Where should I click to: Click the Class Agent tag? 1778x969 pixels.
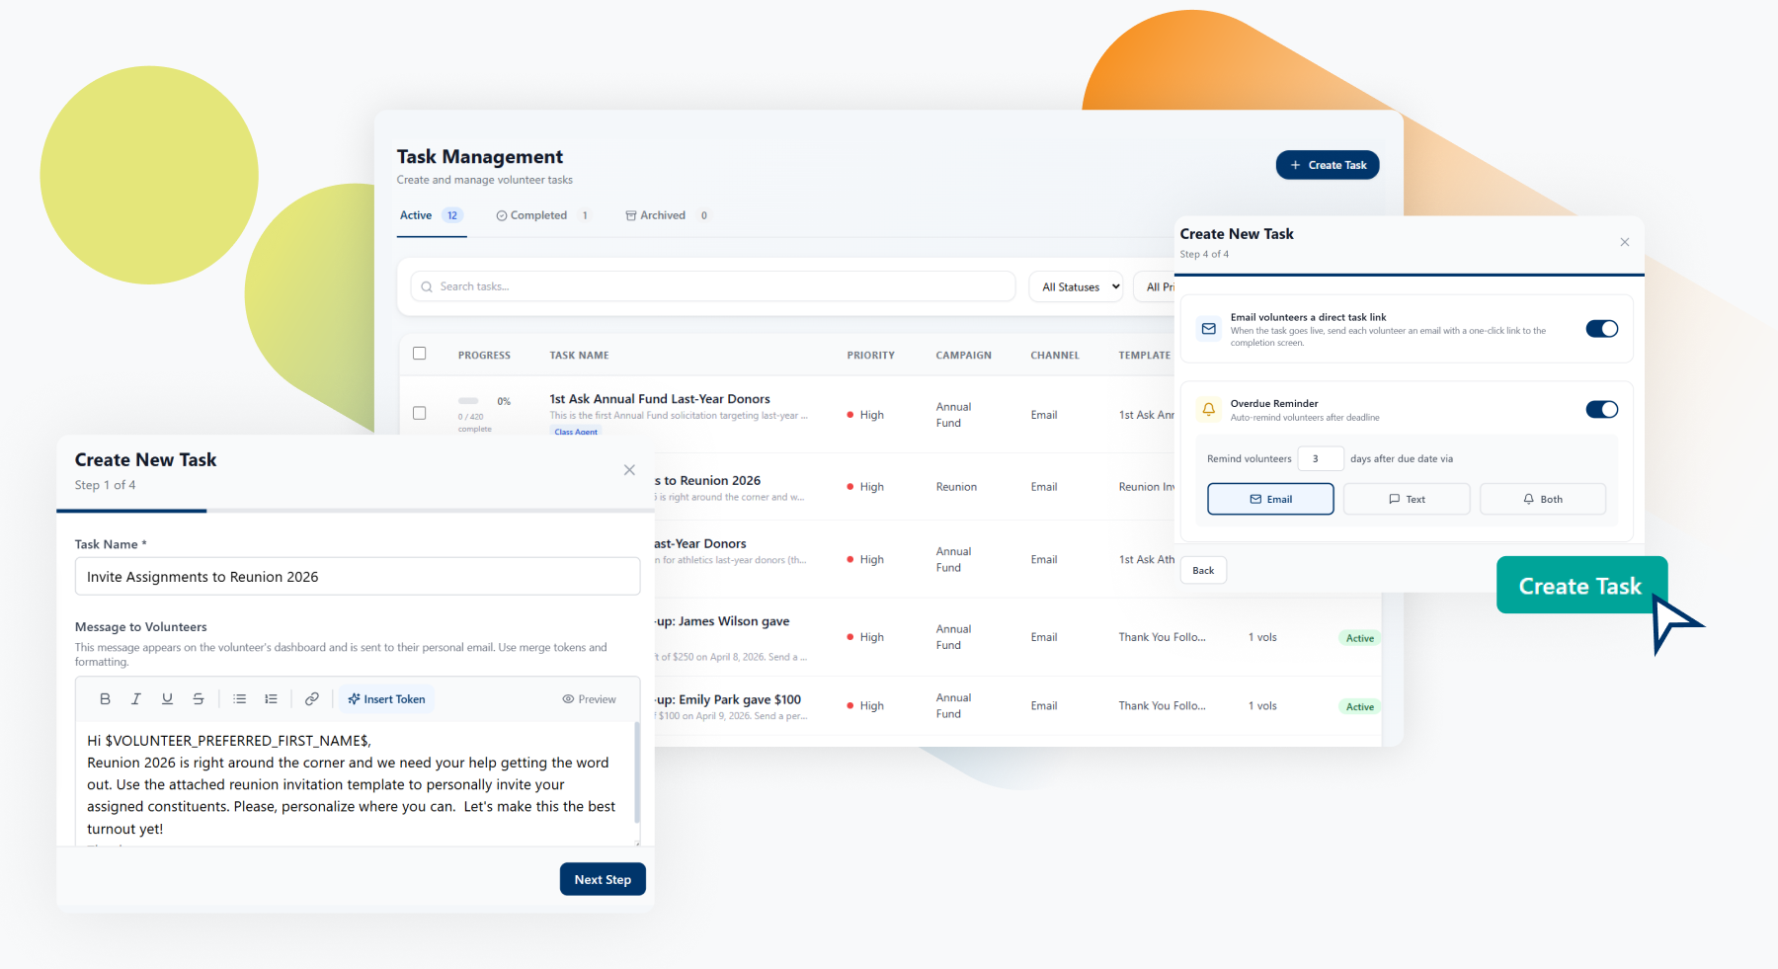click(576, 432)
